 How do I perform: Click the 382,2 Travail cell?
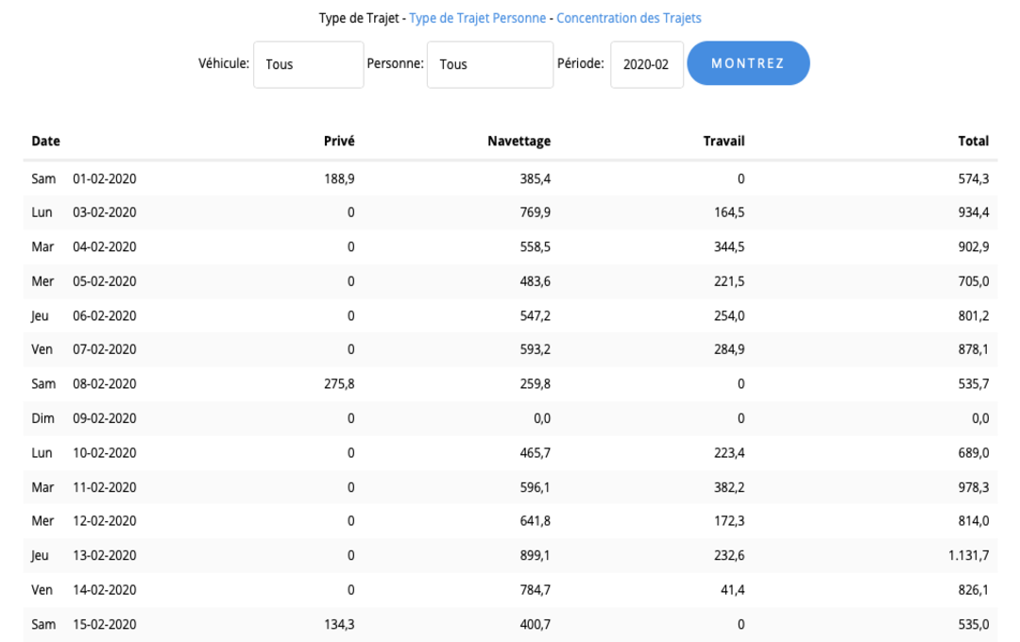pos(728,487)
